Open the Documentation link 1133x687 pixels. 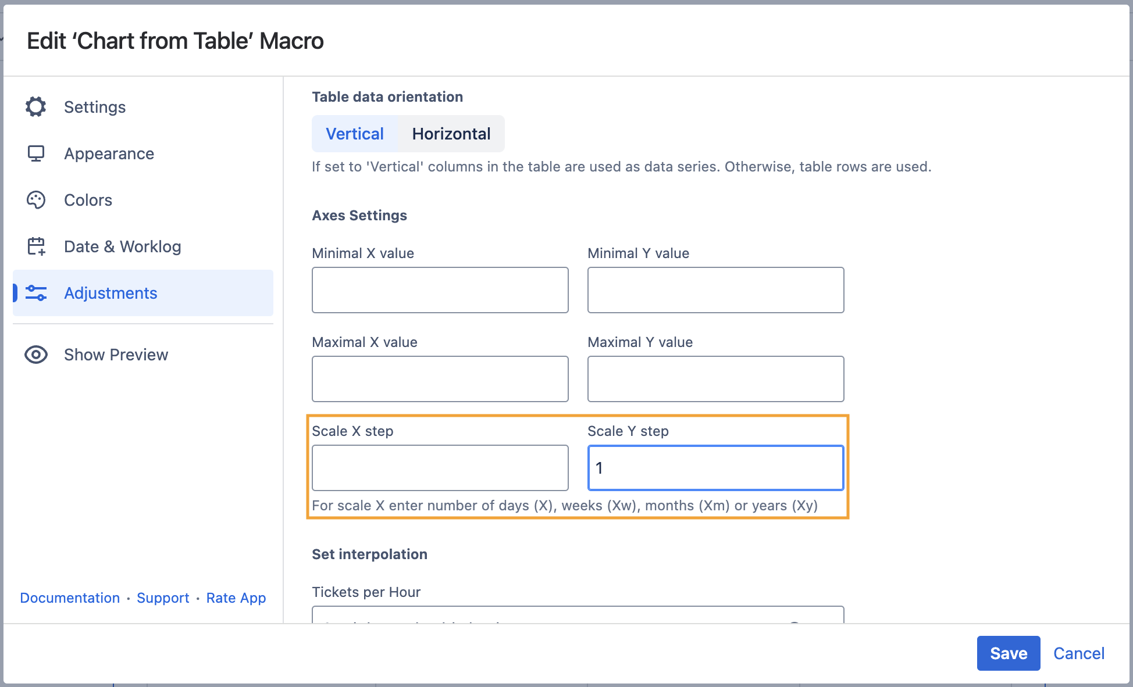[70, 598]
